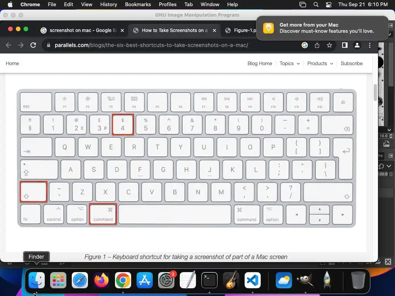Click the Home link
This screenshot has height=296, width=395.
pyautogui.click(x=12, y=64)
